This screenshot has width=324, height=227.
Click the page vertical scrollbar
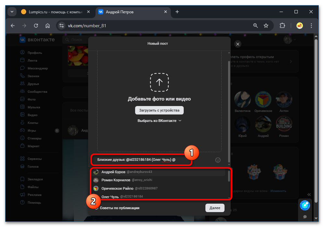(x=316, y=121)
